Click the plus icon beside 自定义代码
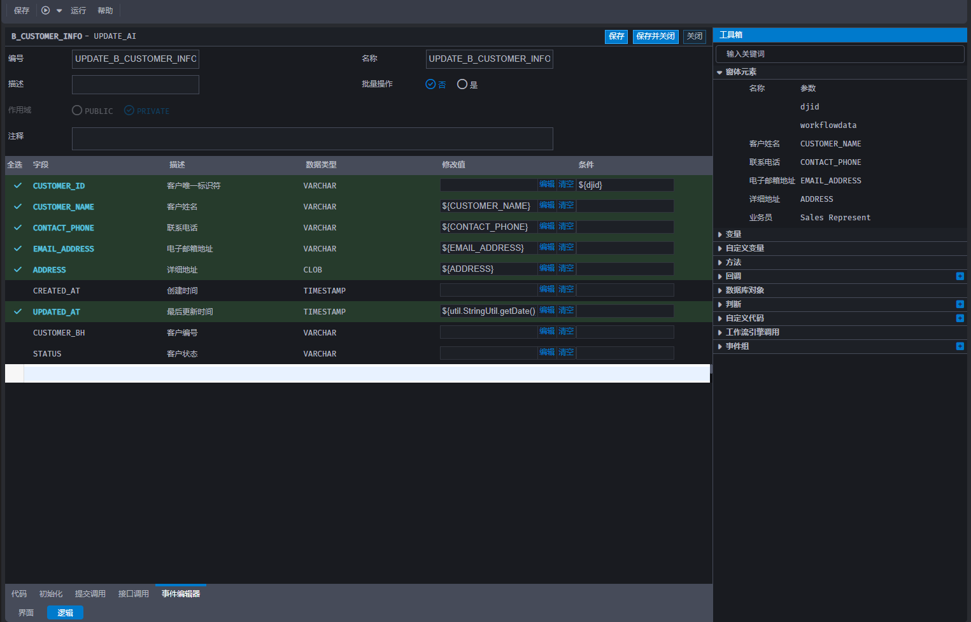 coord(960,318)
